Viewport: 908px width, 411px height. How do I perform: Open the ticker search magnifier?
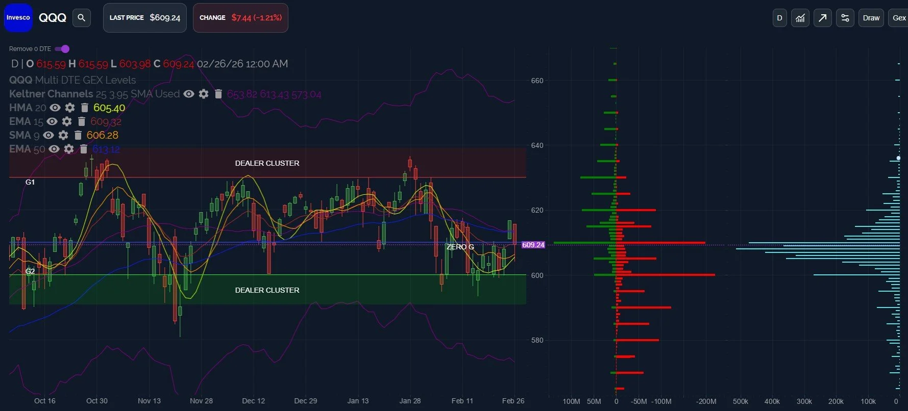[x=81, y=18]
